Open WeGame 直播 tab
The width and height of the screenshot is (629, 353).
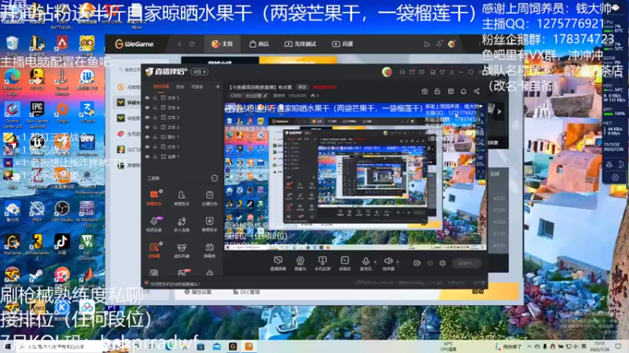point(342,44)
